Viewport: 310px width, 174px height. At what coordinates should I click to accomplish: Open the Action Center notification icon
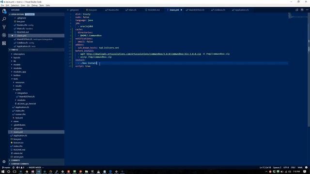click(x=305, y=172)
